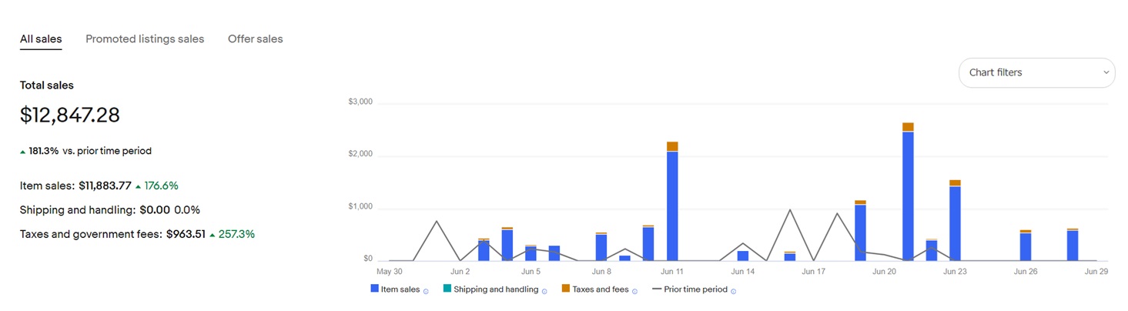Switch to Promoted listings sales tab
The width and height of the screenshot is (1128, 311).
pyautogui.click(x=145, y=38)
